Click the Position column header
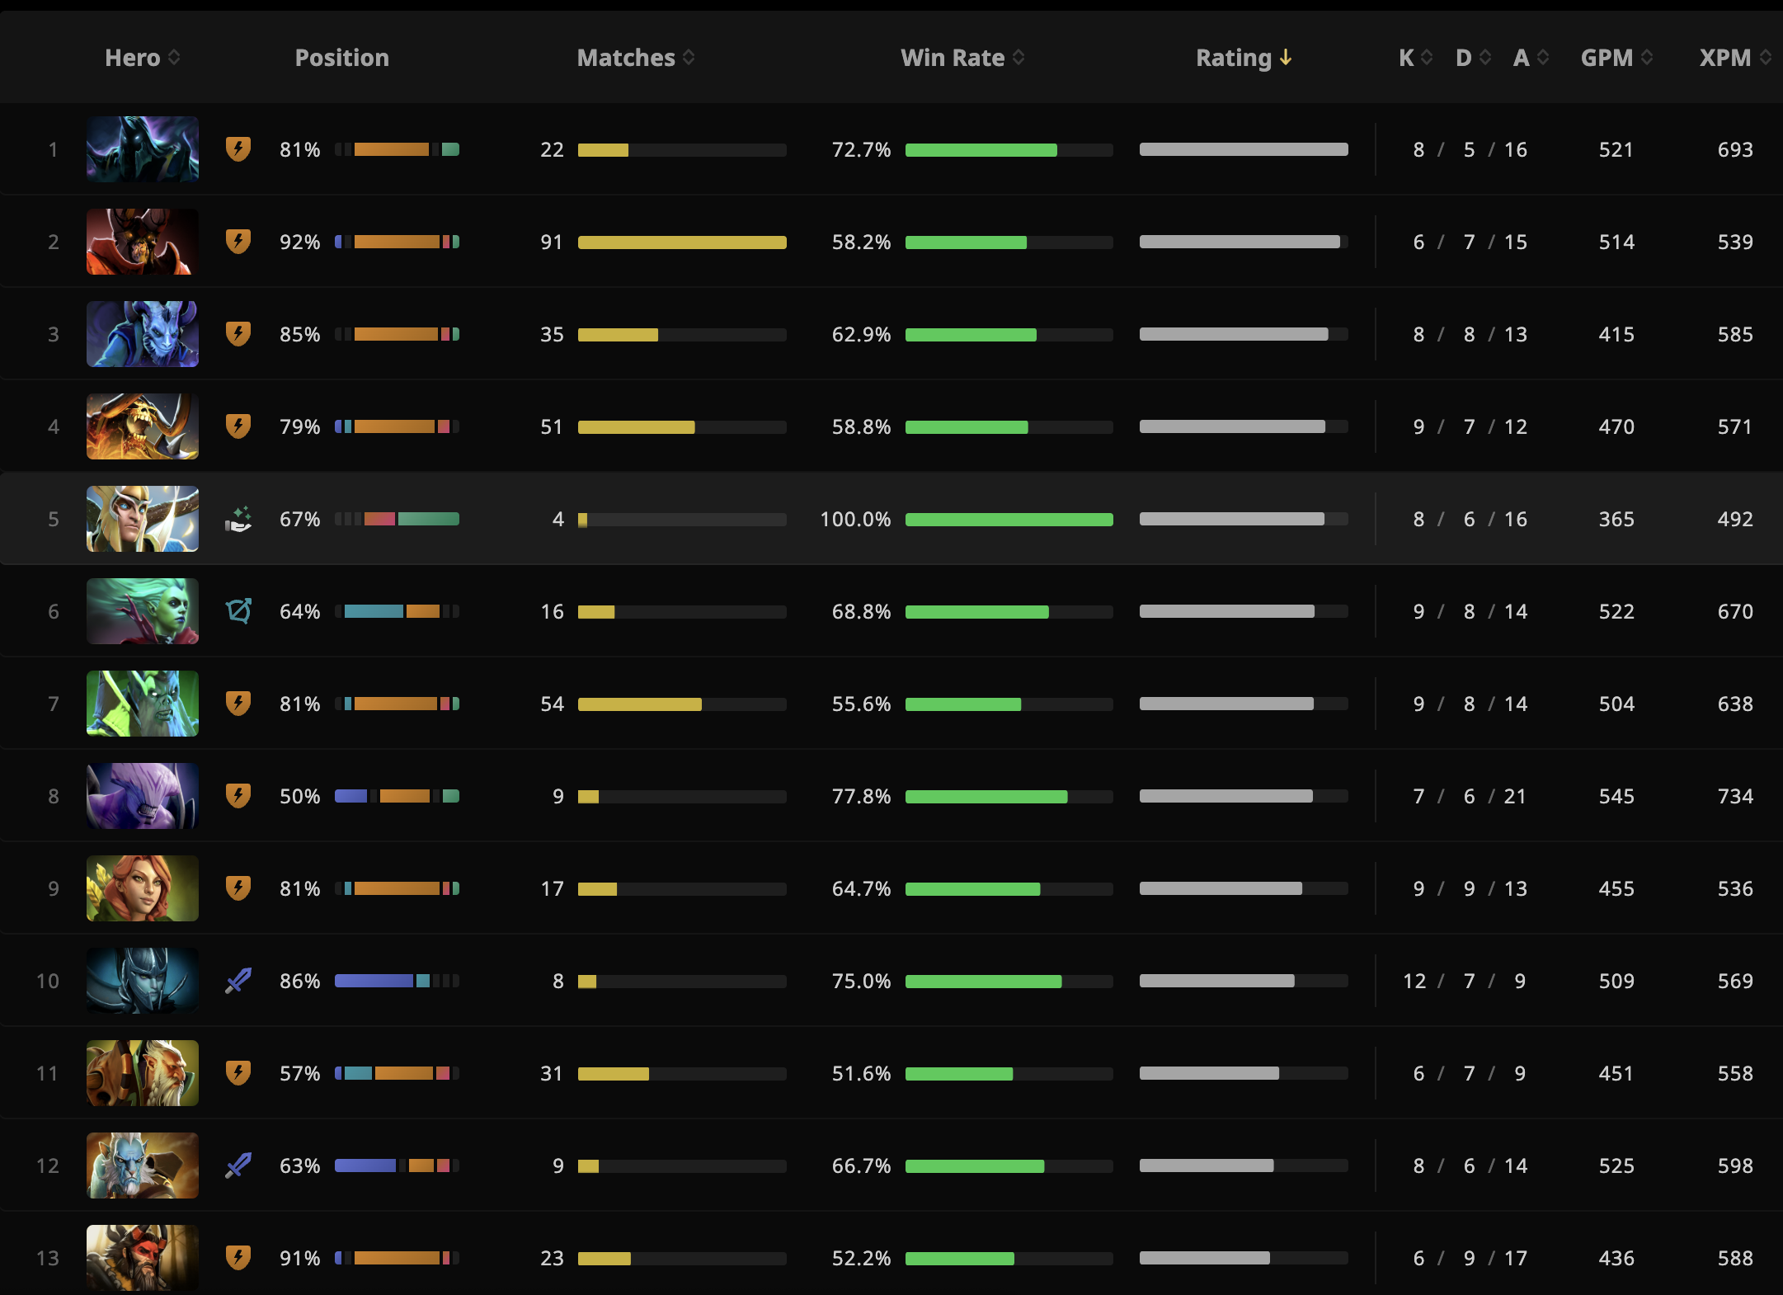The width and height of the screenshot is (1783, 1295). click(x=342, y=58)
